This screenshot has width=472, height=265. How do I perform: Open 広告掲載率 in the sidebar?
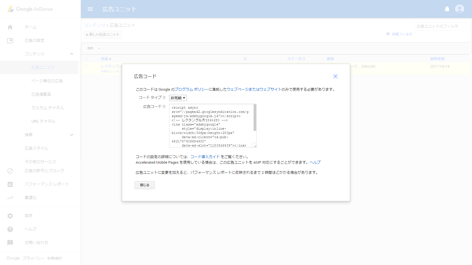point(41,95)
